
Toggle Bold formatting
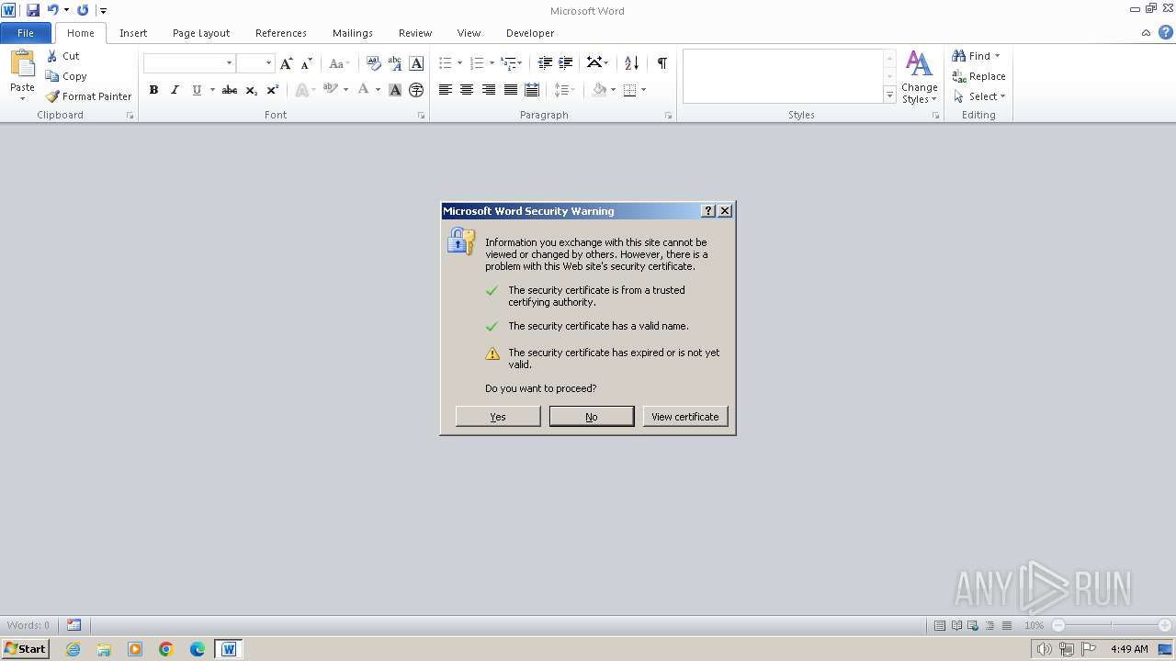click(x=153, y=90)
